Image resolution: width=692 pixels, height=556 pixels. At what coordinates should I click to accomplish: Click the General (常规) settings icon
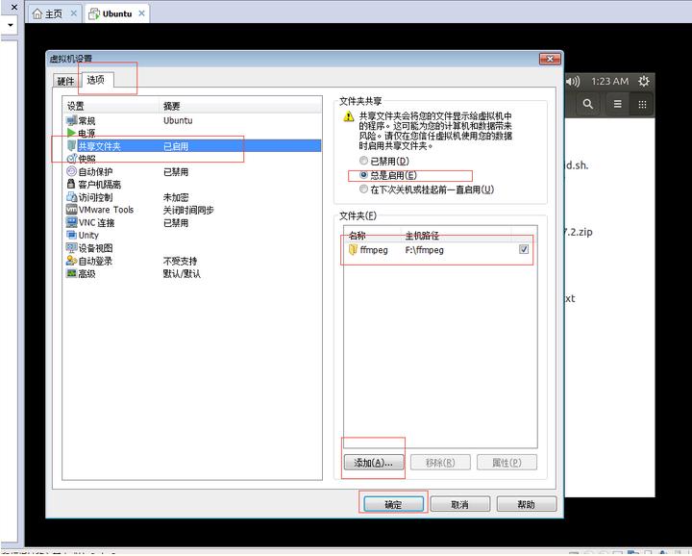point(71,120)
